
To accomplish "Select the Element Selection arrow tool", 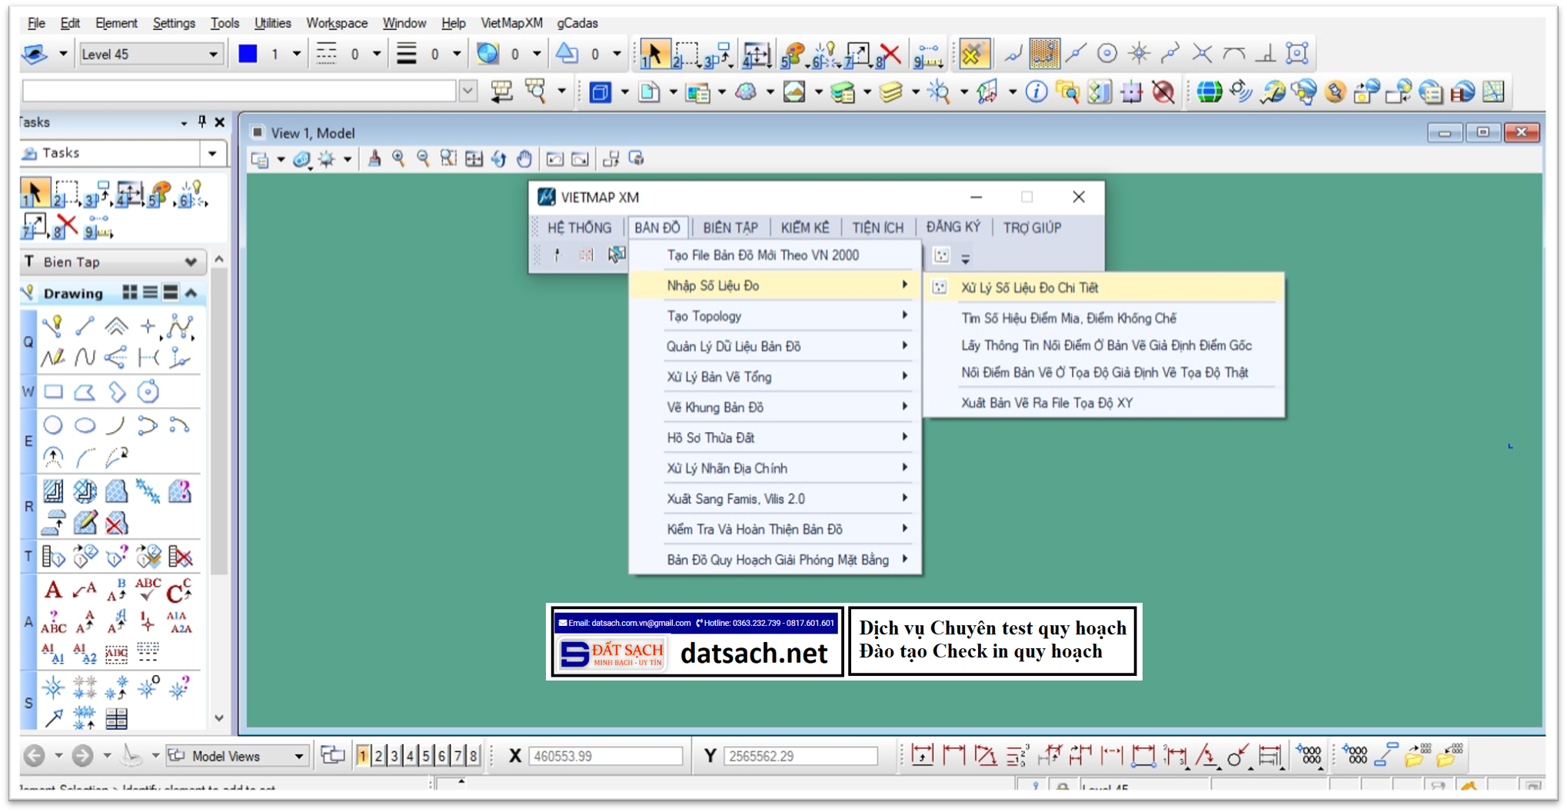I will tap(652, 54).
